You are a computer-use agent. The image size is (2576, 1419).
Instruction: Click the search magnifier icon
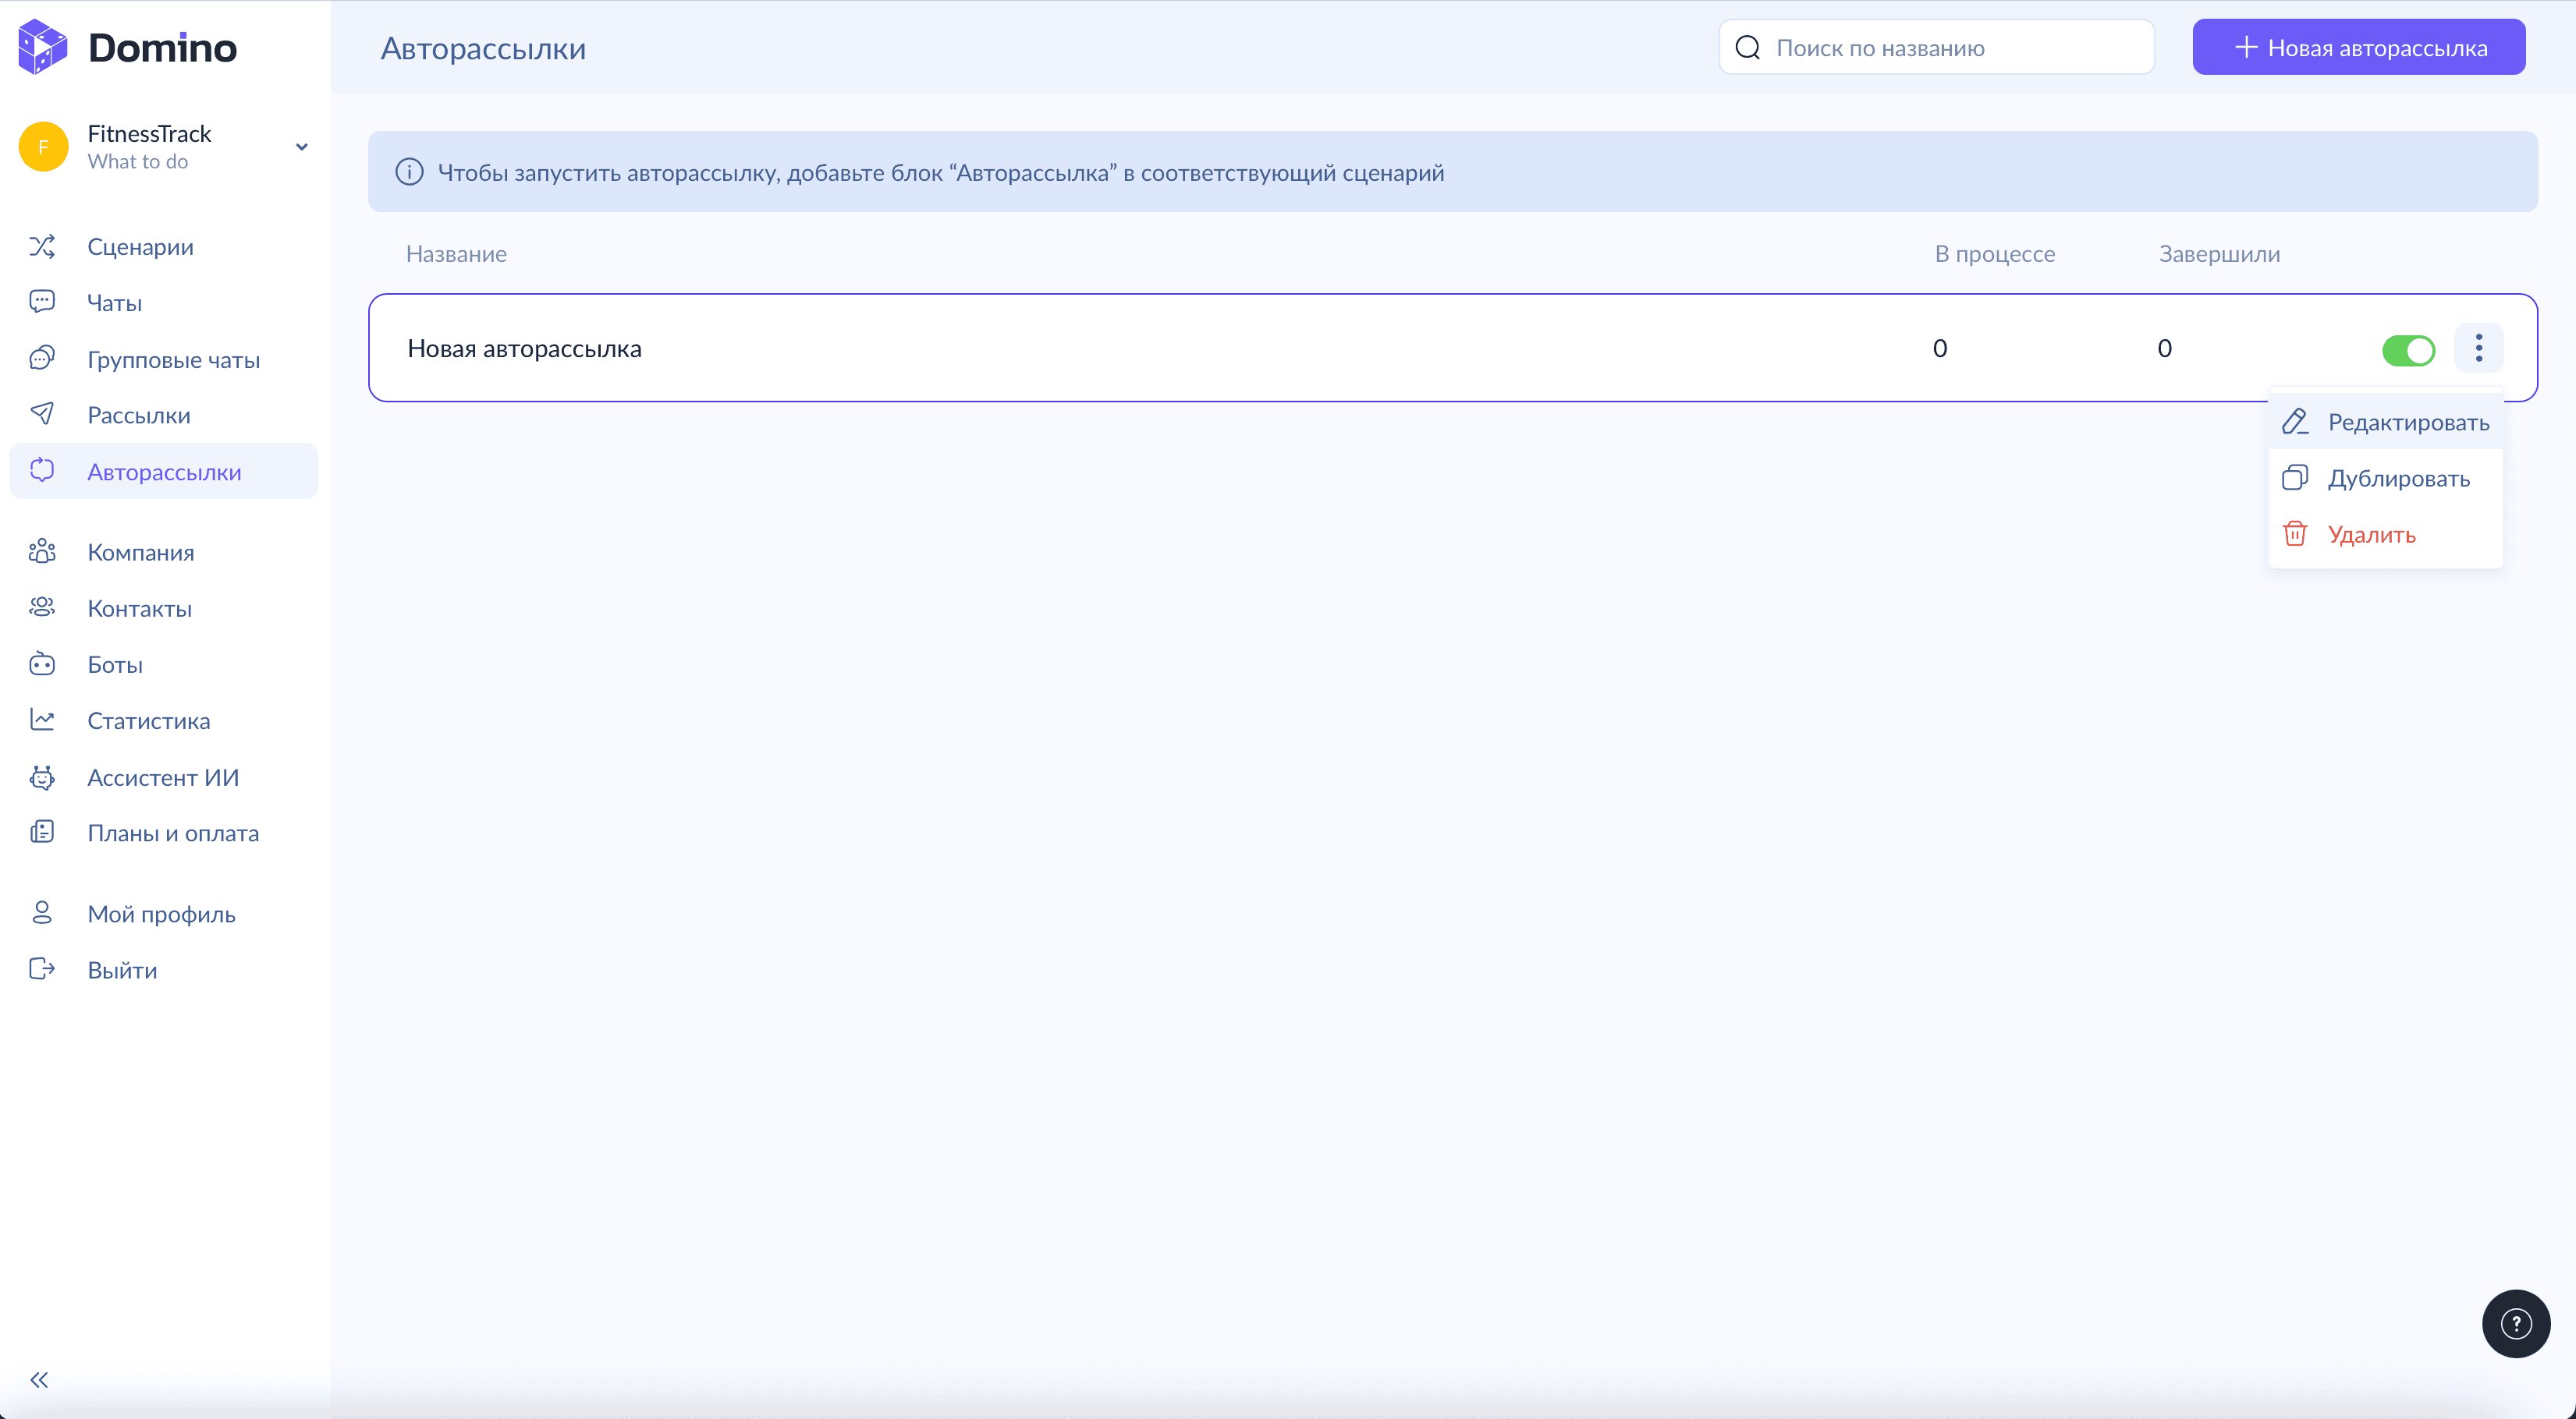[x=1747, y=47]
